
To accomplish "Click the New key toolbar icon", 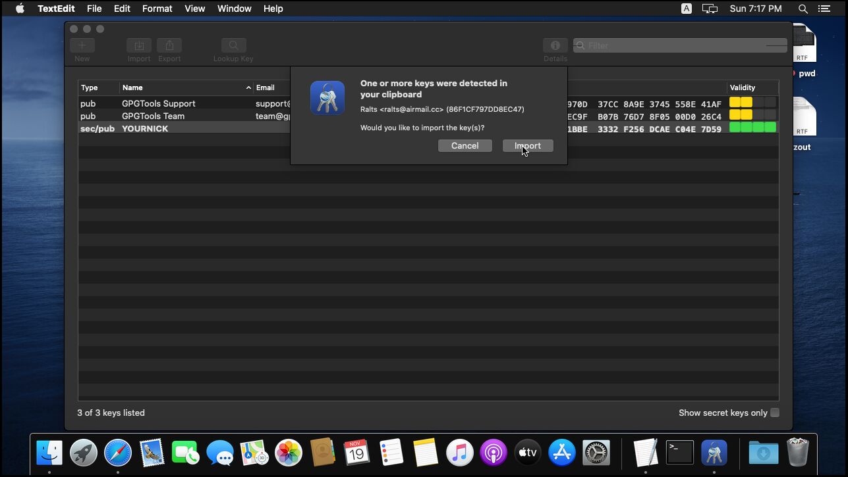I will pyautogui.click(x=82, y=45).
